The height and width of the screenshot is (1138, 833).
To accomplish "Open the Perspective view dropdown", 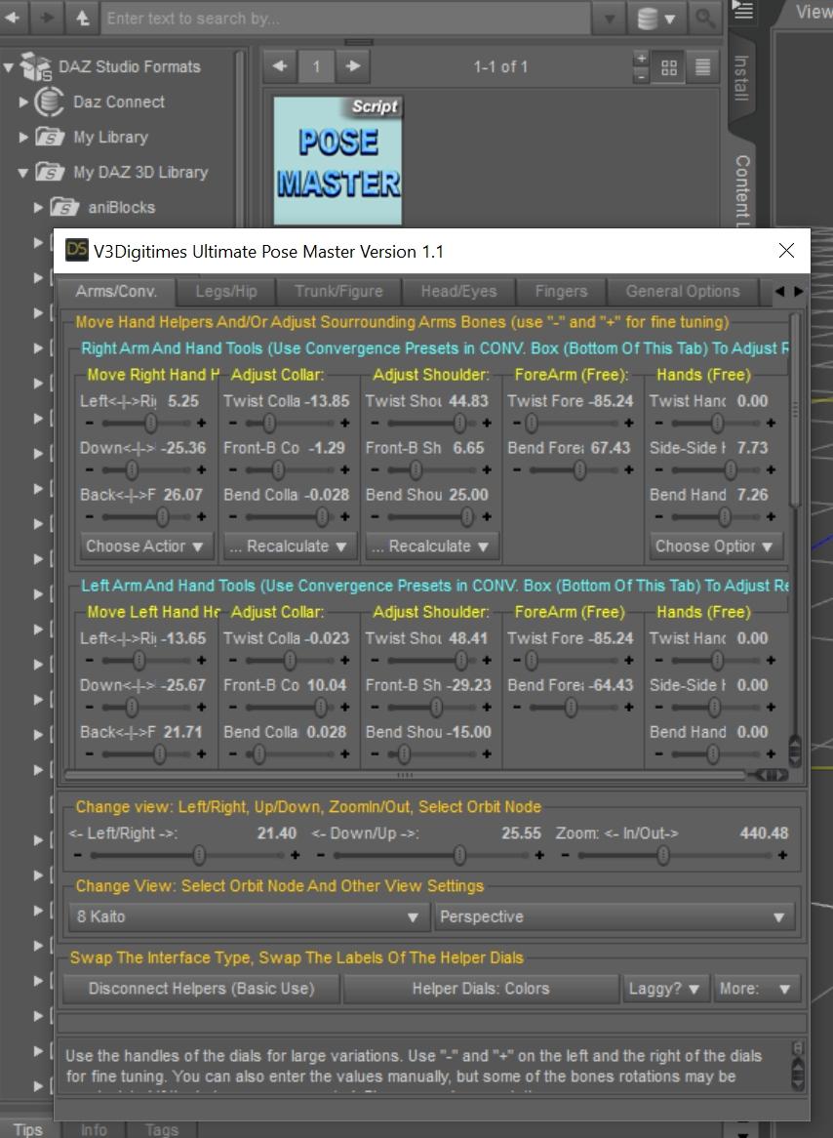I will pos(614,916).
